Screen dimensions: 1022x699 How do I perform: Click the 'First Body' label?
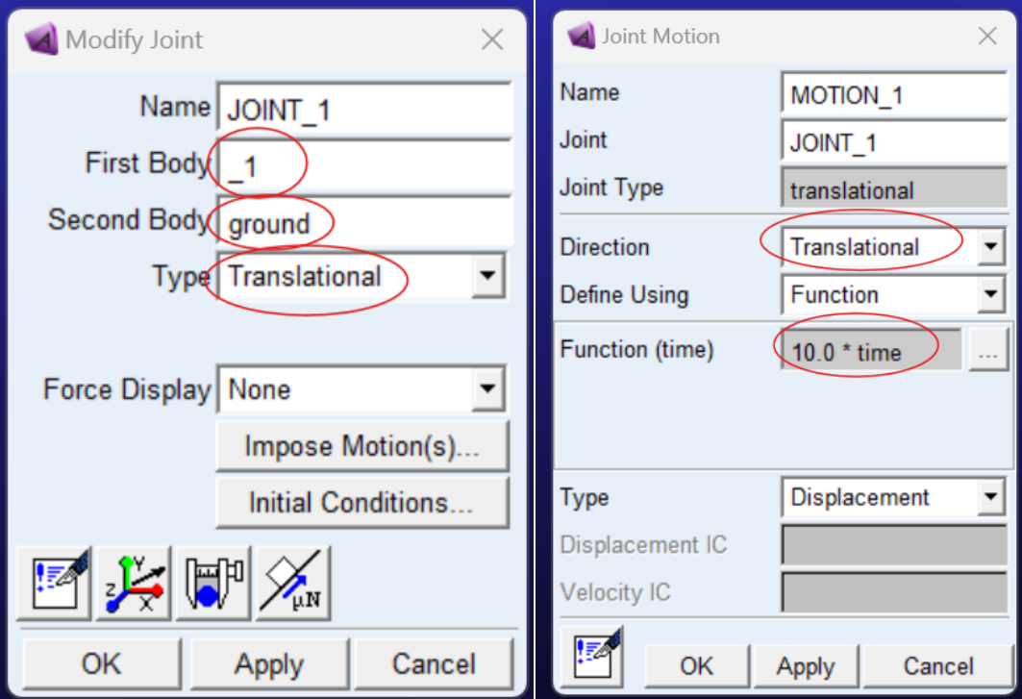pyautogui.click(x=148, y=163)
